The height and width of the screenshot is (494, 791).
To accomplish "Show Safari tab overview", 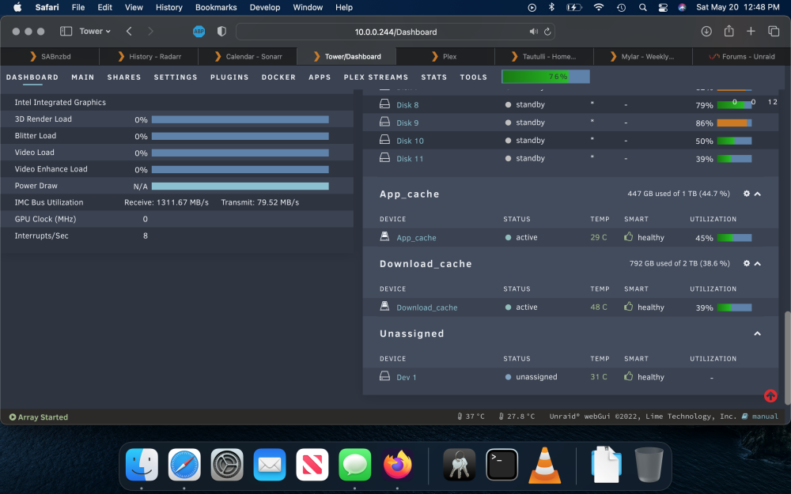I will coord(774,32).
